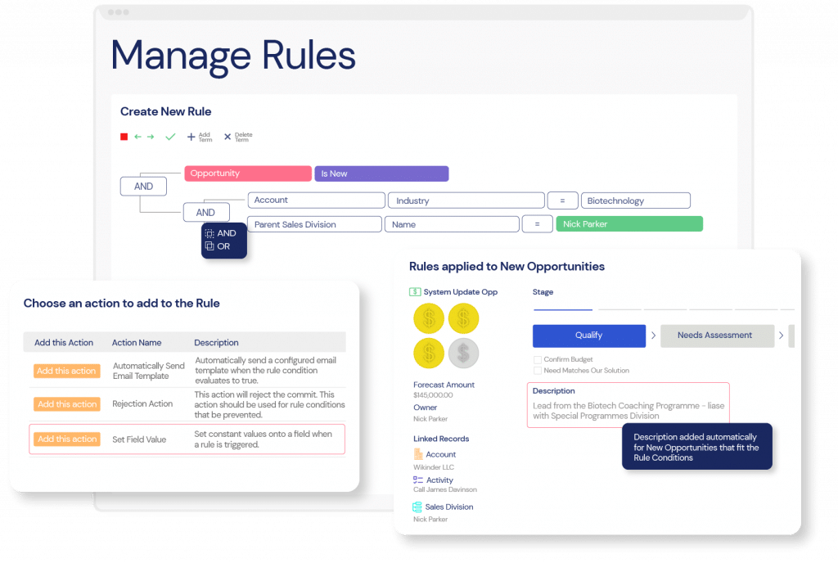Click the green left arrow icon
838x563 pixels.
(137, 137)
